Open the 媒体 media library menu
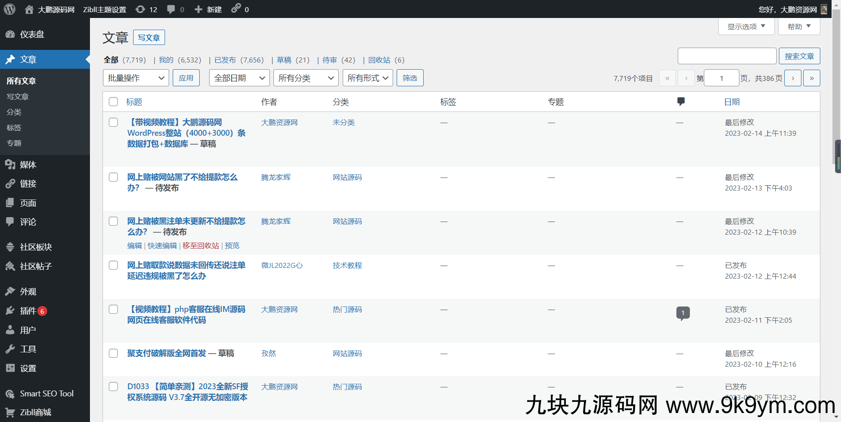Image resolution: width=841 pixels, height=422 pixels. pyautogui.click(x=28, y=165)
